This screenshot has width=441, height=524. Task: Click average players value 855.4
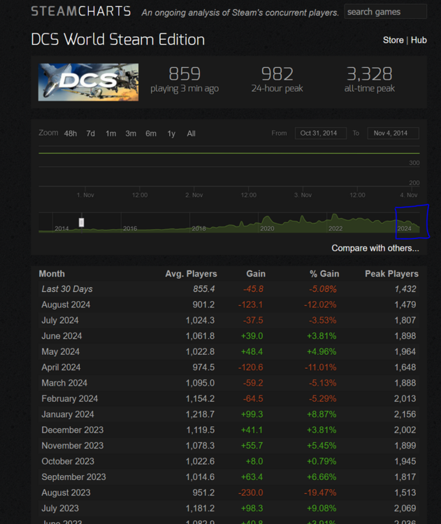[203, 289]
